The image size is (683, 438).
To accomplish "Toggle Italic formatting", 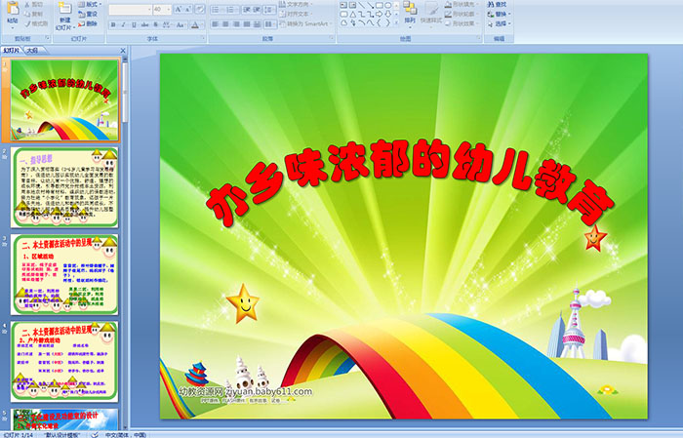I will (x=123, y=24).
